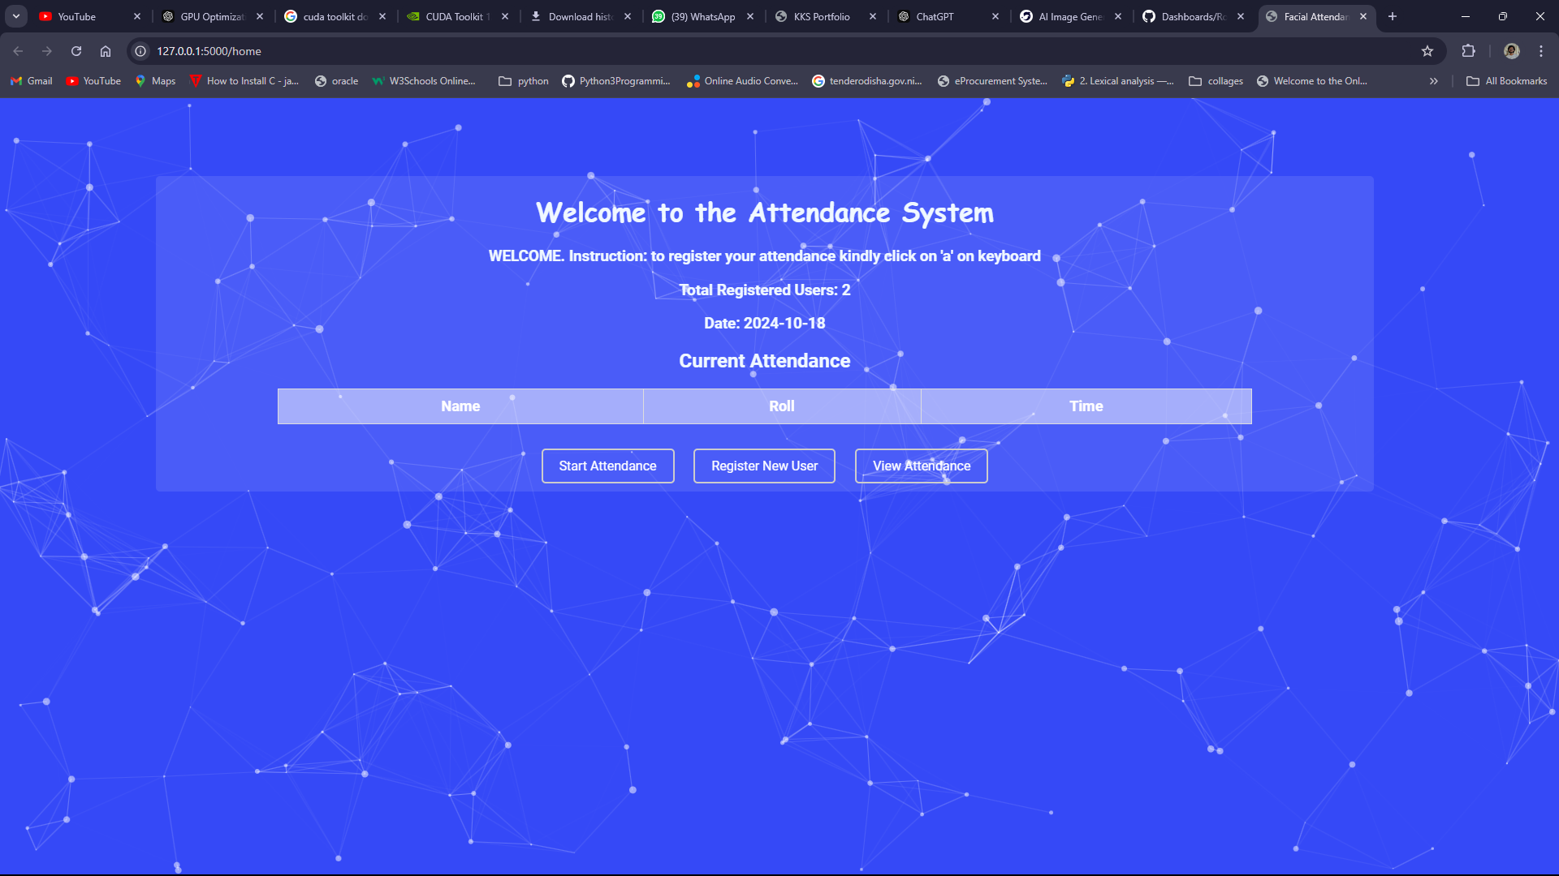Image resolution: width=1559 pixels, height=876 pixels.
Task: Open YouTube bookmark in bookmarks bar
Action: point(94,81)
